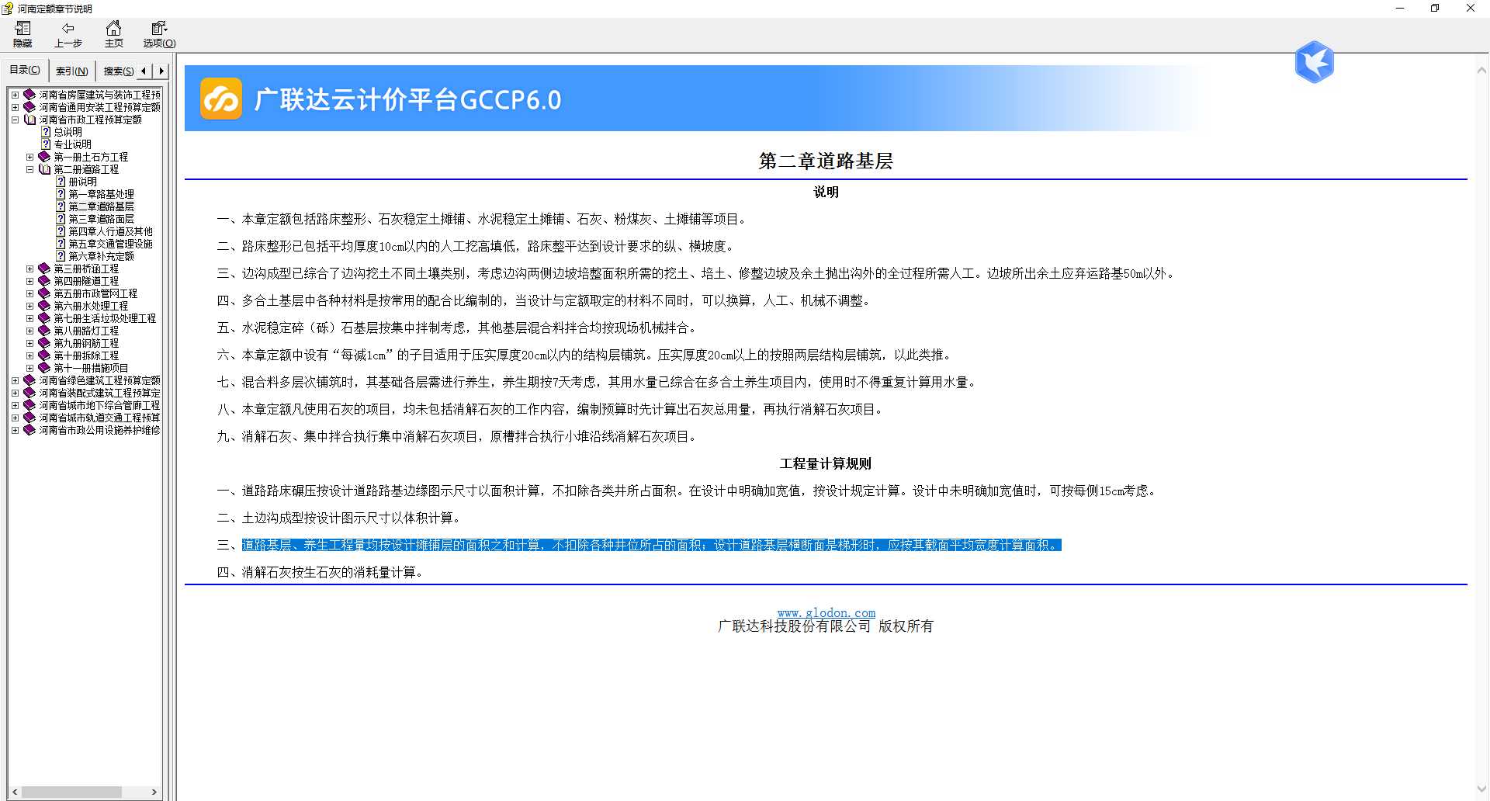Click book icon of 第一册土石方工程
Screen dimensions: 1490x801
(44, 157)
